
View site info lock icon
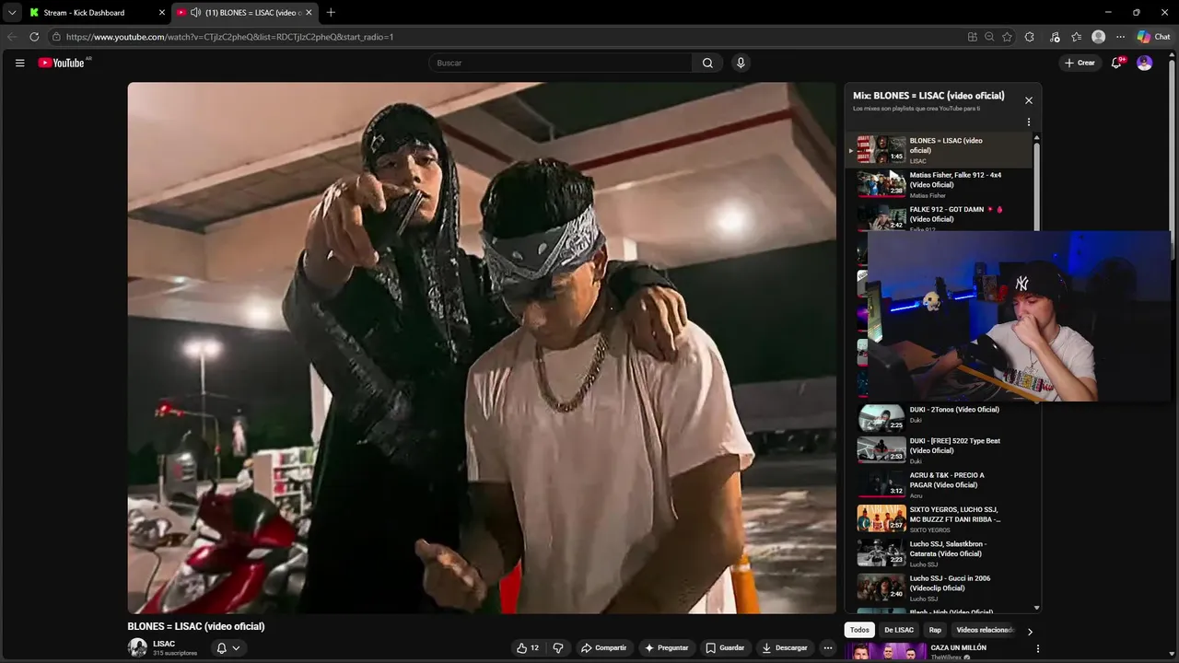click(56, 37)
